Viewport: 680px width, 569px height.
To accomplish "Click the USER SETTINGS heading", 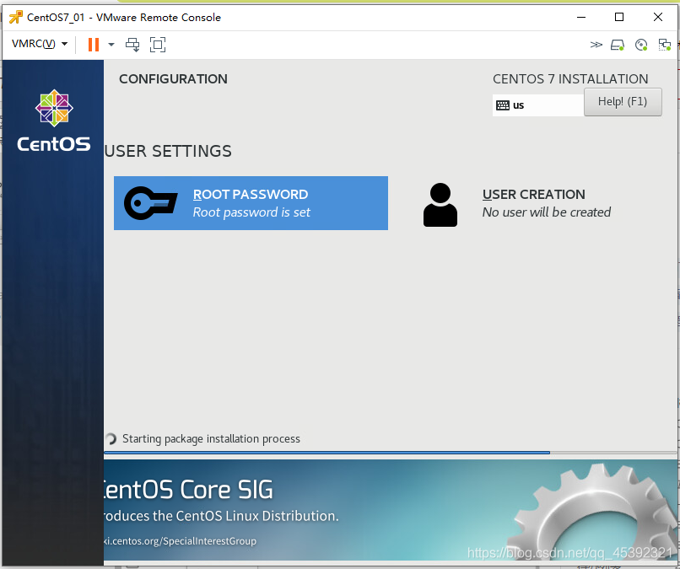I will click(168, 151).
